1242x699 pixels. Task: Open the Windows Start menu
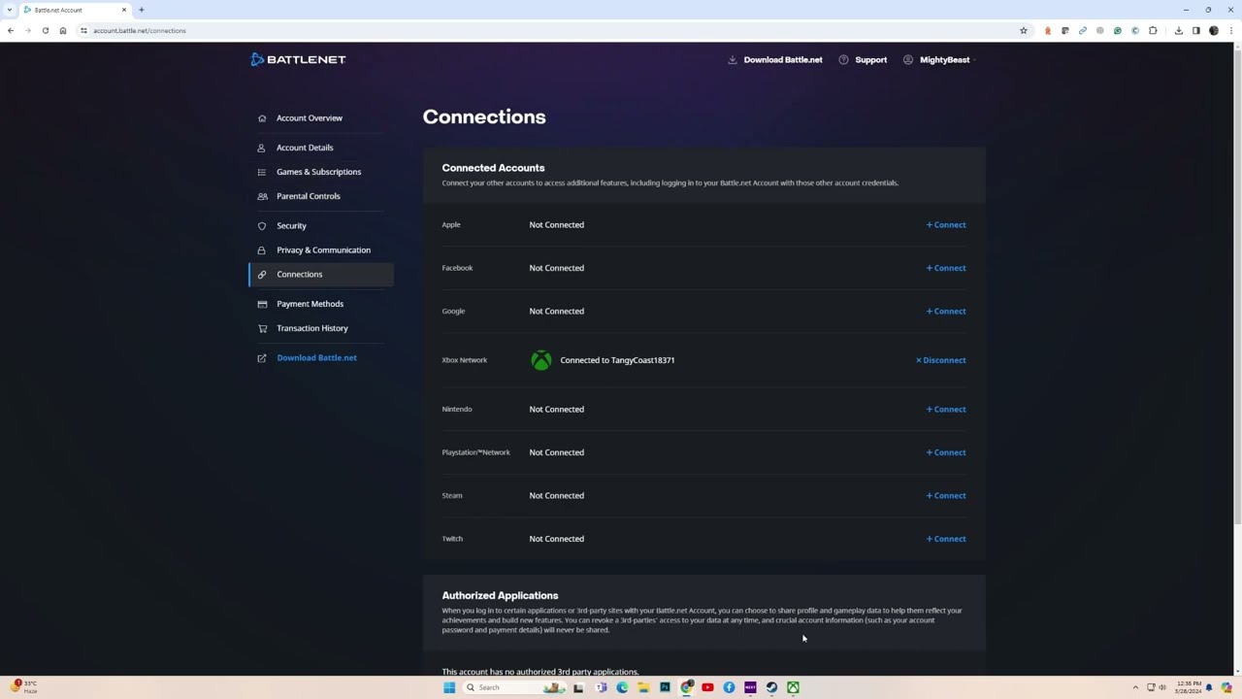449,687
